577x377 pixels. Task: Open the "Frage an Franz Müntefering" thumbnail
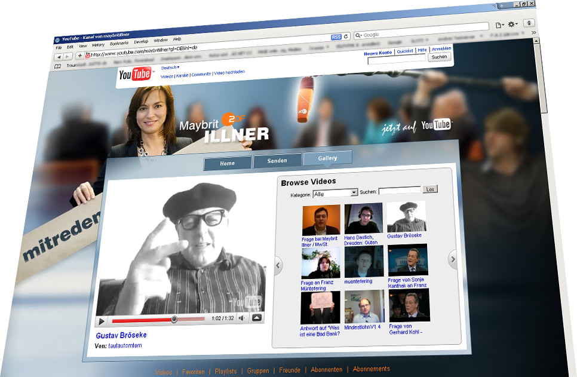pos(321,263)
